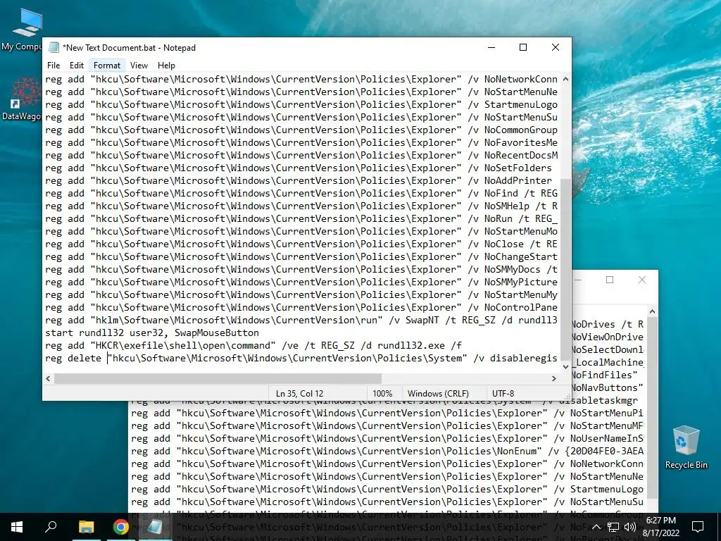The image size is (721, 541).
Task: Open the Format menu
Action: (107, 66)
